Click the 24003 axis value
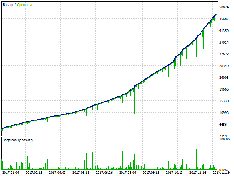Viewport: 234px width, 176px height. click(224, 78)
